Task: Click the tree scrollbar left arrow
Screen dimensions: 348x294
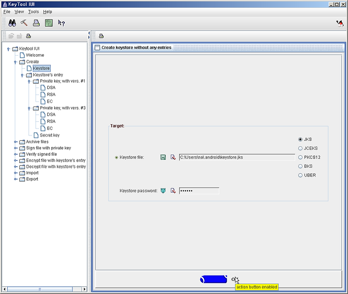Action: click(x=4, y=289)
